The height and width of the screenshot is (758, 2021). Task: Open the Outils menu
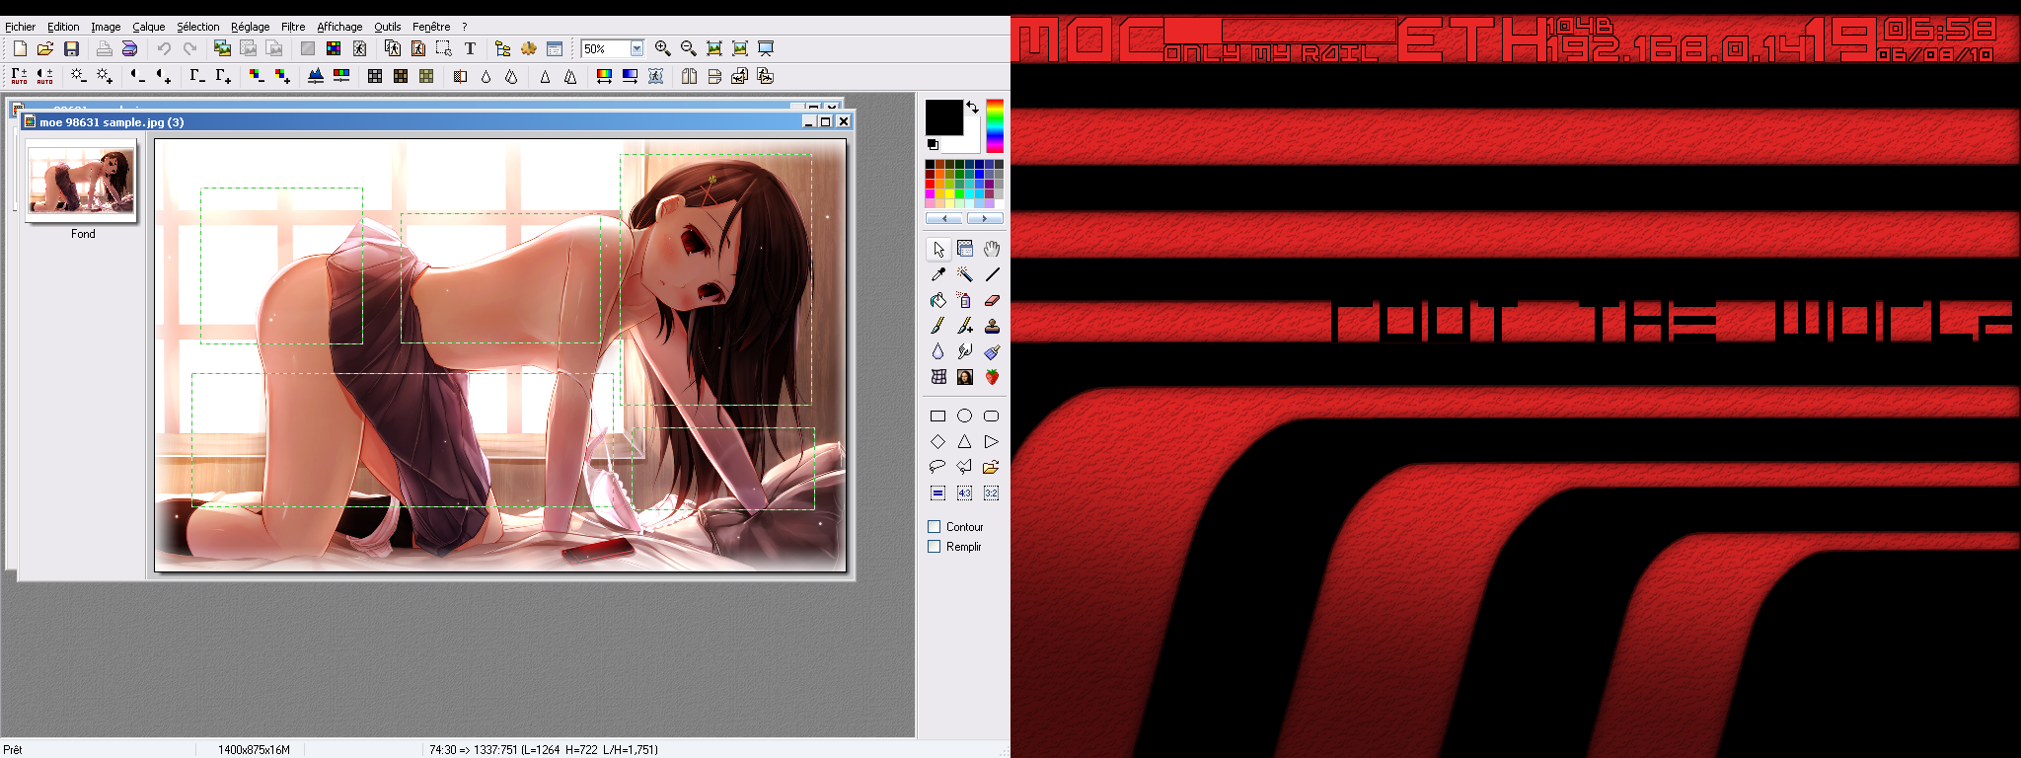click(x=388, y=27)
